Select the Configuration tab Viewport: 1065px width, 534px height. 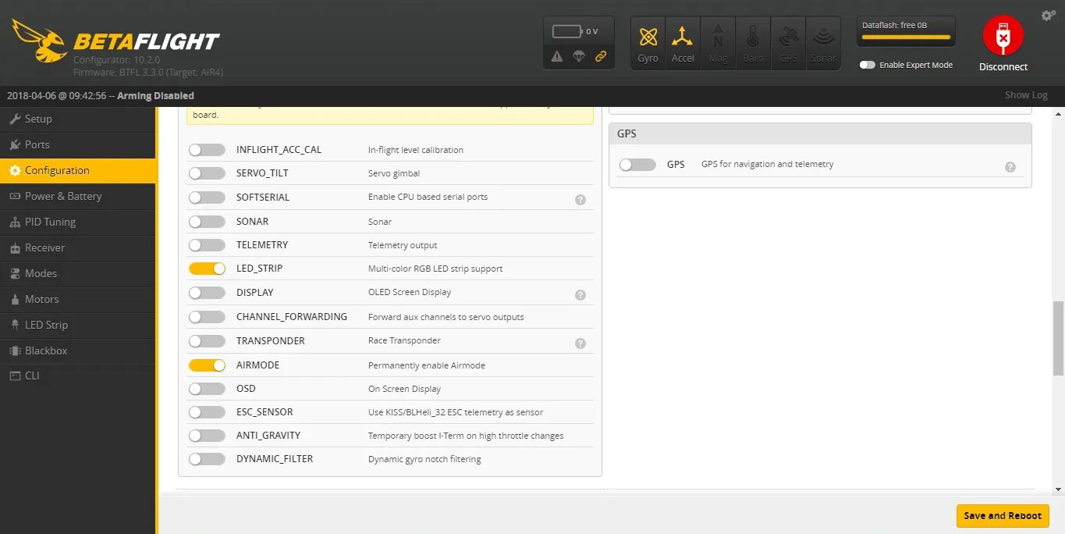[x=78, y=171]
